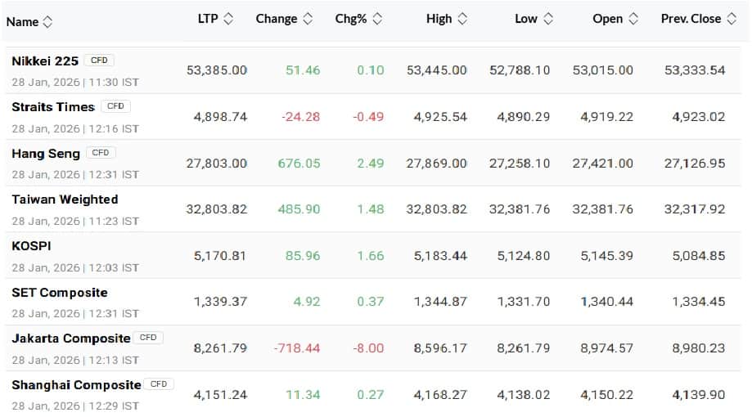The height and width of the screenshot is (417, 752).
Task: Open the Shanghai Composite index link
Action: 76,385
